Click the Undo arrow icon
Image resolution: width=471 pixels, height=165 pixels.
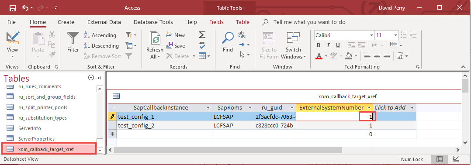(x=25, y=8)
